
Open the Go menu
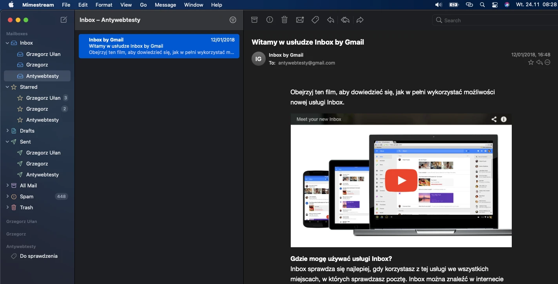[143, 5]
